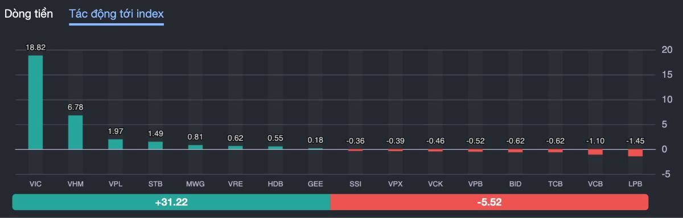Click the MWG ticker label

[195, 184]
